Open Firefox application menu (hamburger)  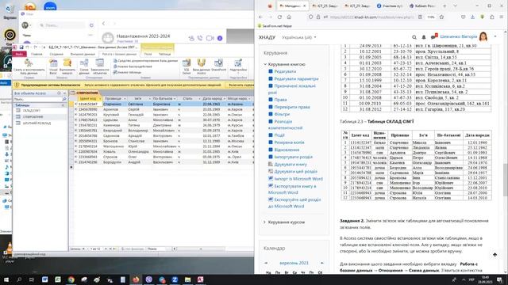coord(501,17)
